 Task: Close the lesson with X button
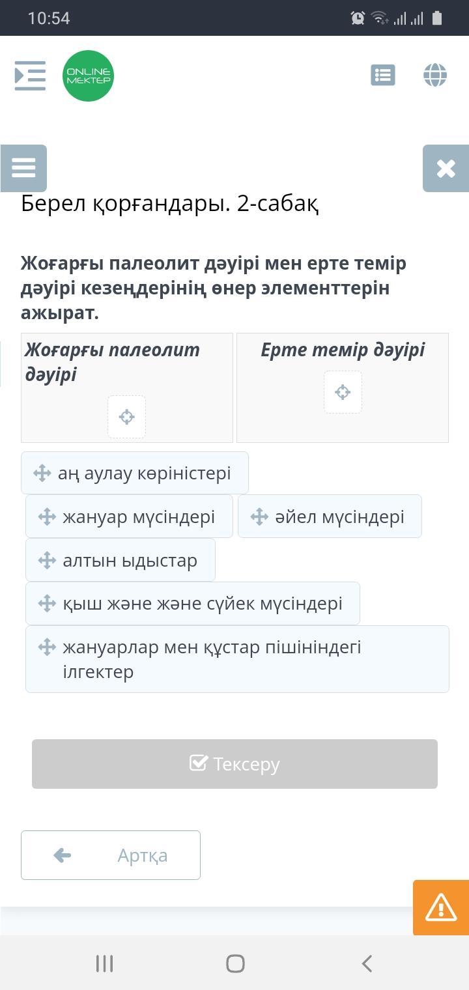click(x=446, y=168)
